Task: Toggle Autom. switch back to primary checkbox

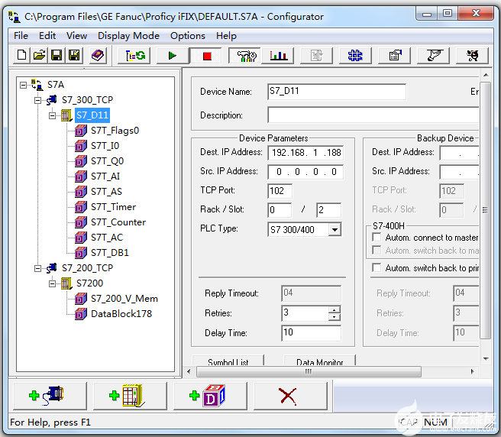Action: (x=377, y=267)
